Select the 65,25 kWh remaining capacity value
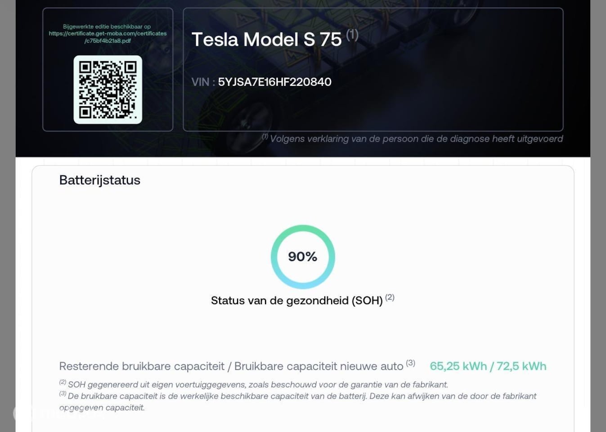Viewport: 606px width, 432px height. [x=458, y=366]
